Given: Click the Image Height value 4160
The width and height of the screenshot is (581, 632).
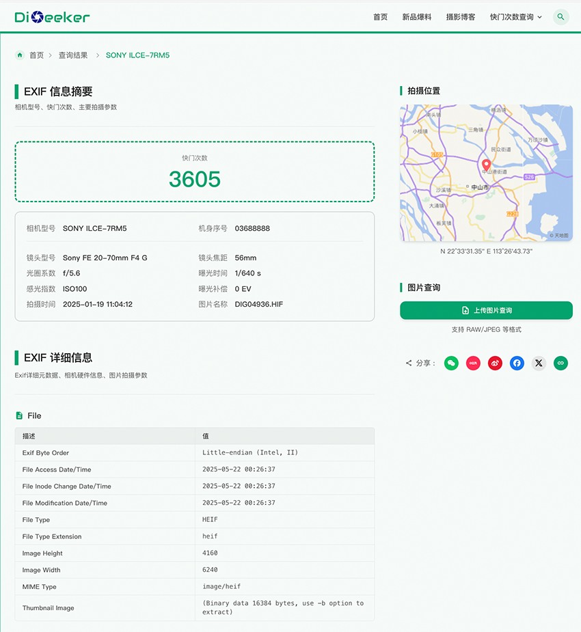Looking at the screenshot, I should coord(210,553).
